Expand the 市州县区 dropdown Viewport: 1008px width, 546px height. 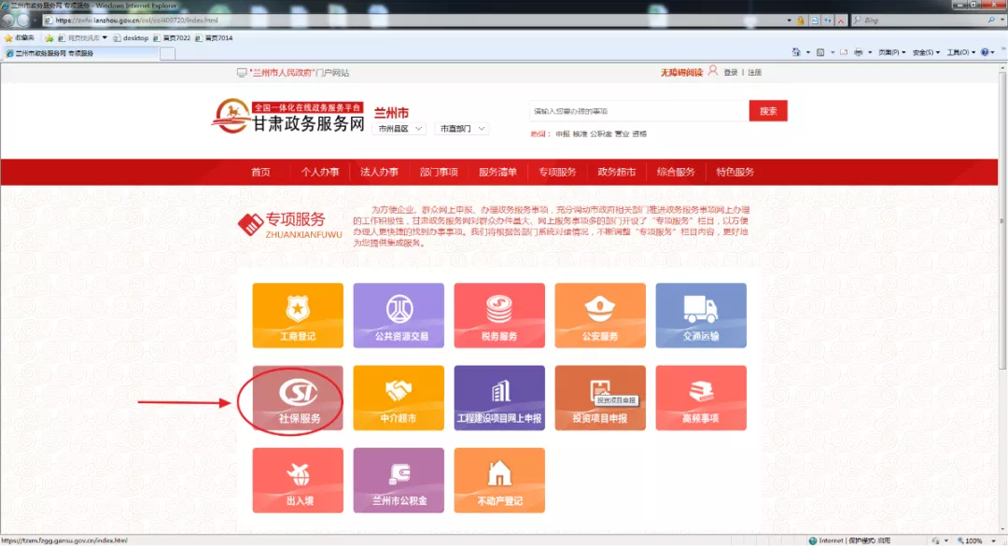pyautogui.click(x=400, y=129)
